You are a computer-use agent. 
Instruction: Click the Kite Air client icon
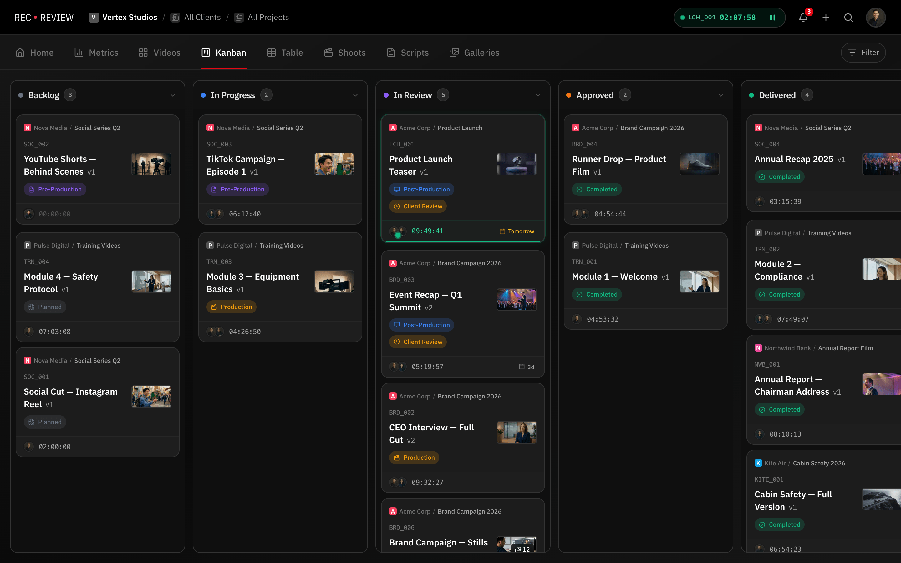point(758,463)
